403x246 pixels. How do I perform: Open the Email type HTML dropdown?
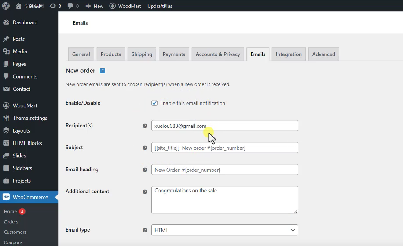point(224,230)
